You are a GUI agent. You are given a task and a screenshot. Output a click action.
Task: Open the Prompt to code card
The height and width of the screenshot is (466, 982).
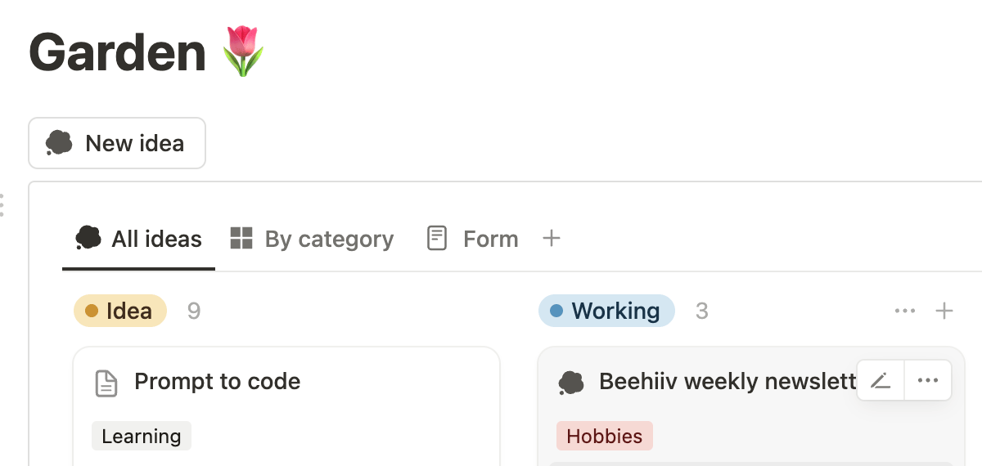pyautogui.click(x=217, y=381)
